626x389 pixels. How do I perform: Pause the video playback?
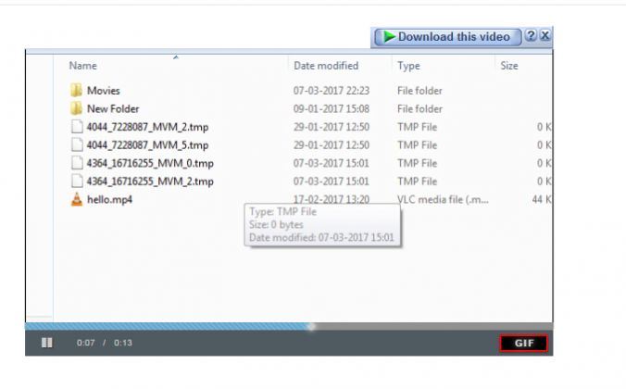(46, 343)
